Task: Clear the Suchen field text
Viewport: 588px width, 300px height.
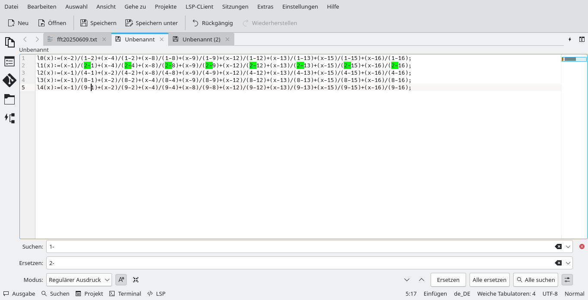Action: (x=558, y=246)
